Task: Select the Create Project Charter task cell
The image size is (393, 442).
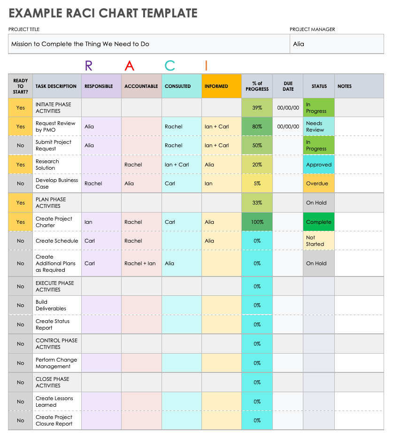Action: click(57, 222)
